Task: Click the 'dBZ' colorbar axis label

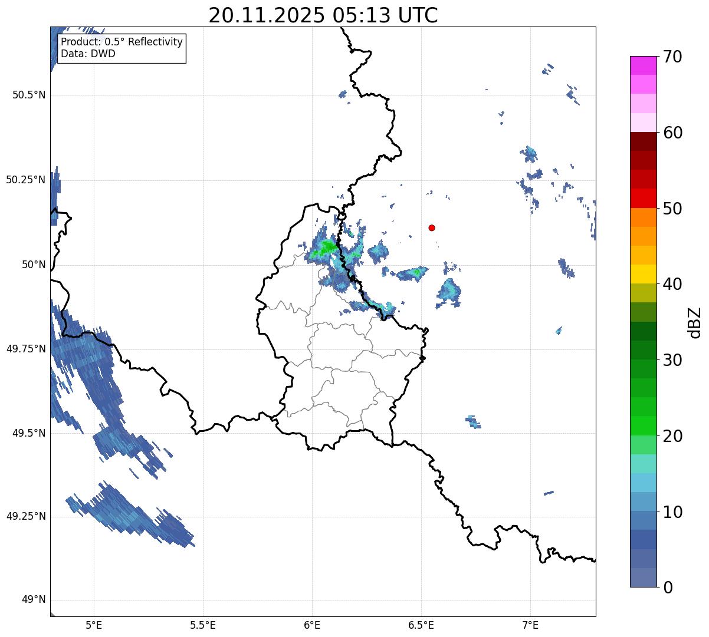Action: (x=695, y=322)
